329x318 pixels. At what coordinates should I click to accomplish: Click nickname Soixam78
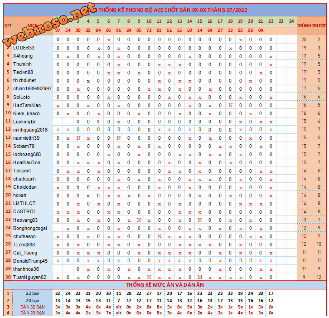(x=24, y=146)
